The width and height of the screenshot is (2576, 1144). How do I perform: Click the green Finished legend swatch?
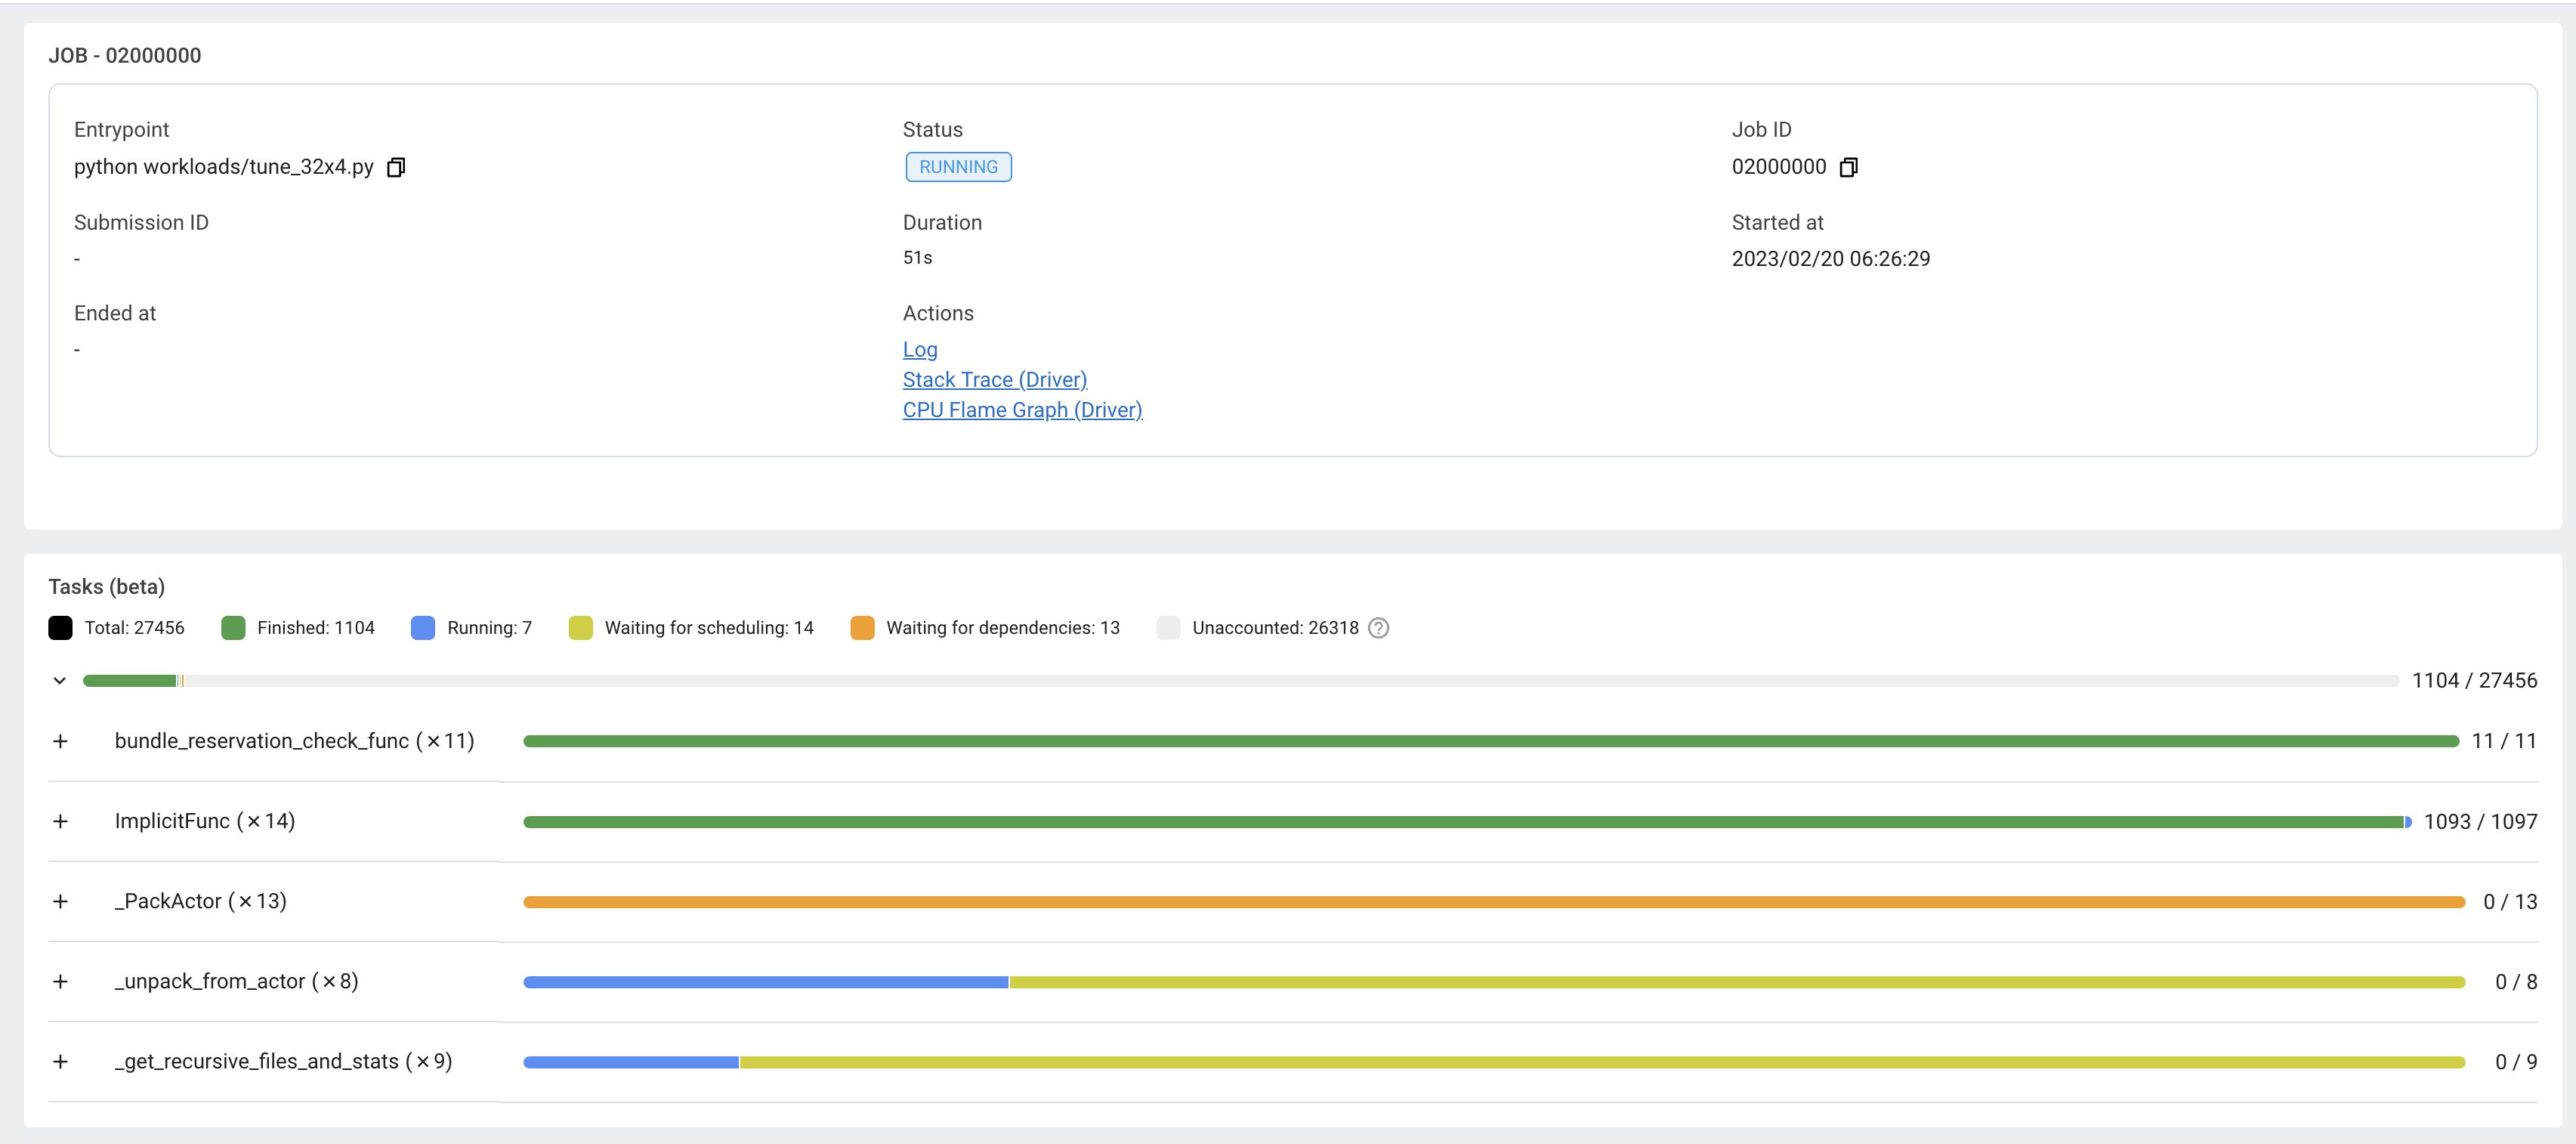(x=233, y=628)
